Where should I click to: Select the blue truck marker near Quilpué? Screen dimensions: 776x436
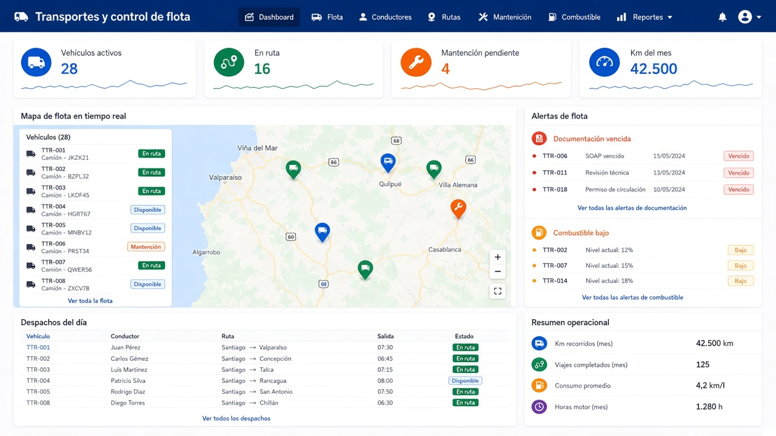click(388, 163)
